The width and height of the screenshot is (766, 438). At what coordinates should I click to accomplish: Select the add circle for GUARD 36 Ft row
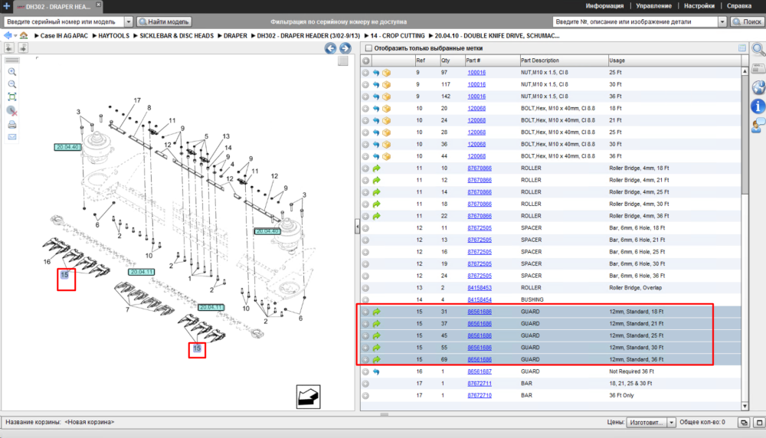pos(366,359)
